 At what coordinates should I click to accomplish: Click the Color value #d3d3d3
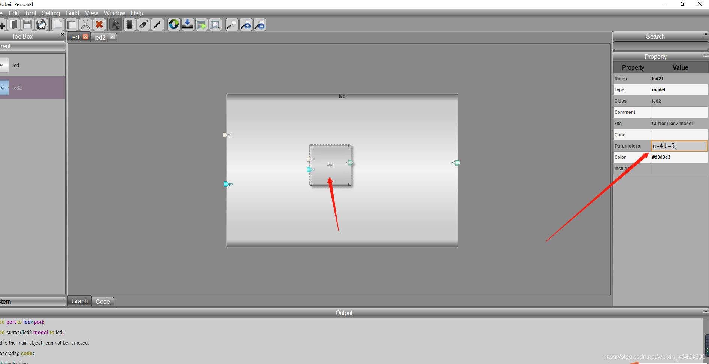tap(679, 157)
